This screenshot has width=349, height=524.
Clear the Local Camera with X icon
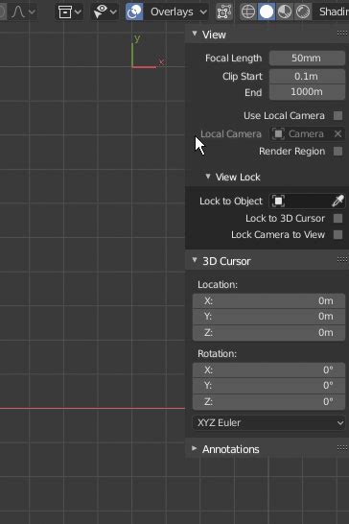[x=337, y=134]
